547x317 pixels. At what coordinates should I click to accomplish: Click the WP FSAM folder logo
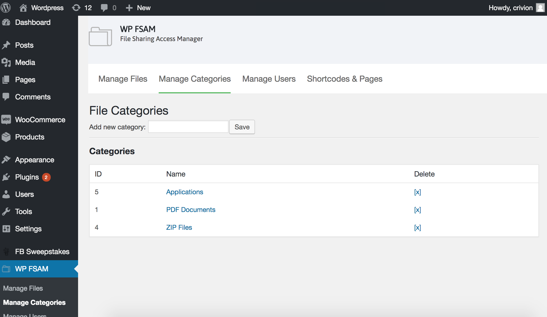point(100,37)
